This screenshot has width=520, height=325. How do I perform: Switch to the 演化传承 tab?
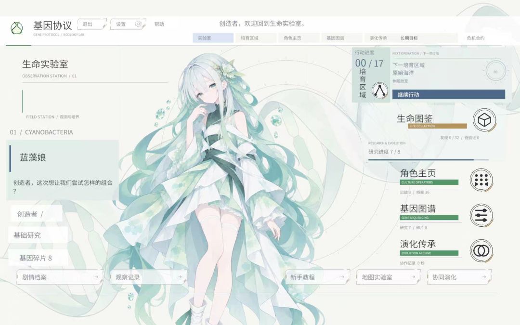pos(378,38)
